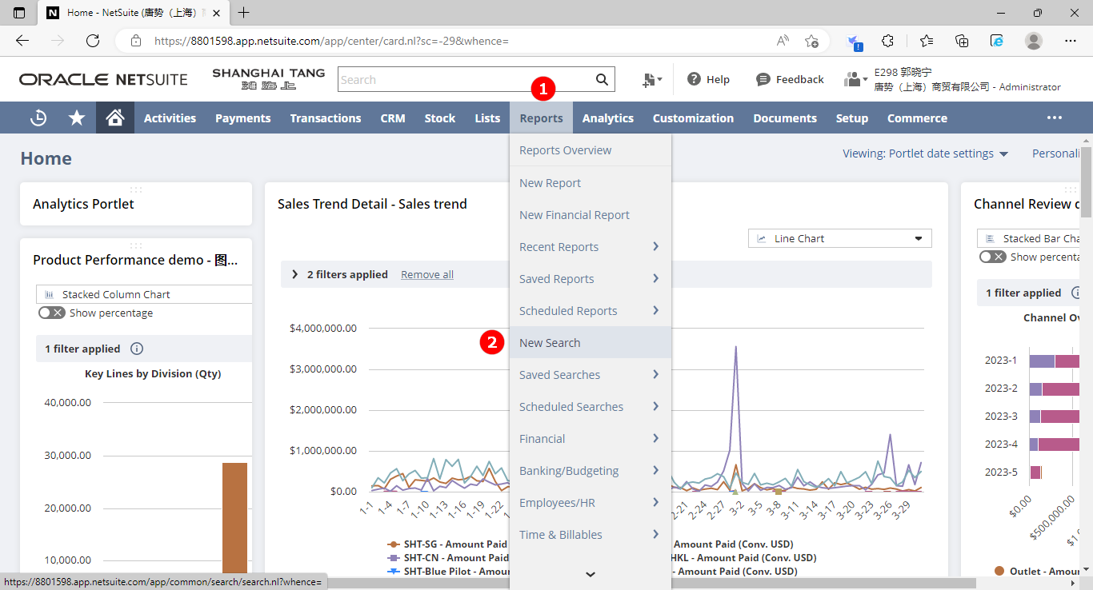
Task: Open the Recent Records clock icon
Action: click(x=38, y=118)
